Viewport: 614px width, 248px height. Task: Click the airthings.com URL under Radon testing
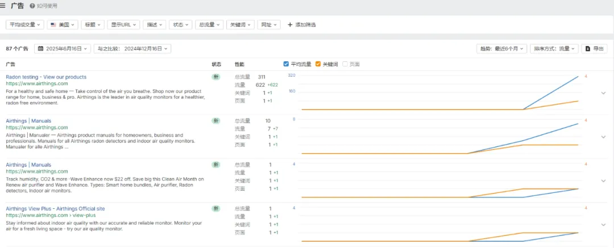[37, 84]
